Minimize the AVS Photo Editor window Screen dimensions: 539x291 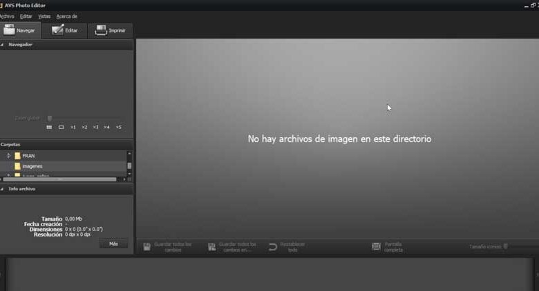527,6
